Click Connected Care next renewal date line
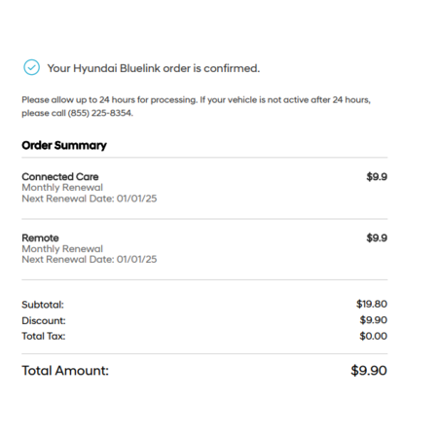Viewport: 438px width, 438px height. (x=90, y=199)
